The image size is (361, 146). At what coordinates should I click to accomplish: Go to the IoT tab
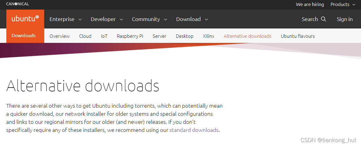[104, 36]
